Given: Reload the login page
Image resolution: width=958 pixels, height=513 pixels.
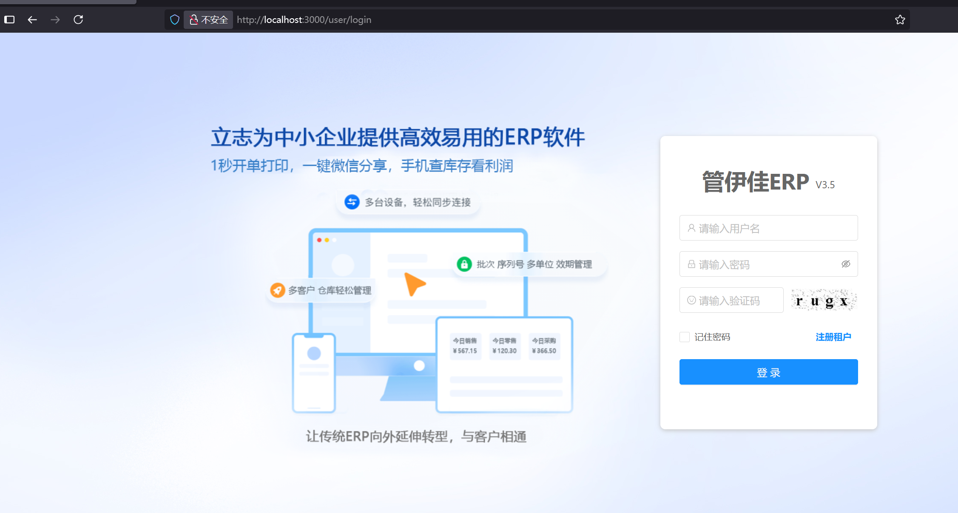Looking at the screenshot, I should [78, 20].
